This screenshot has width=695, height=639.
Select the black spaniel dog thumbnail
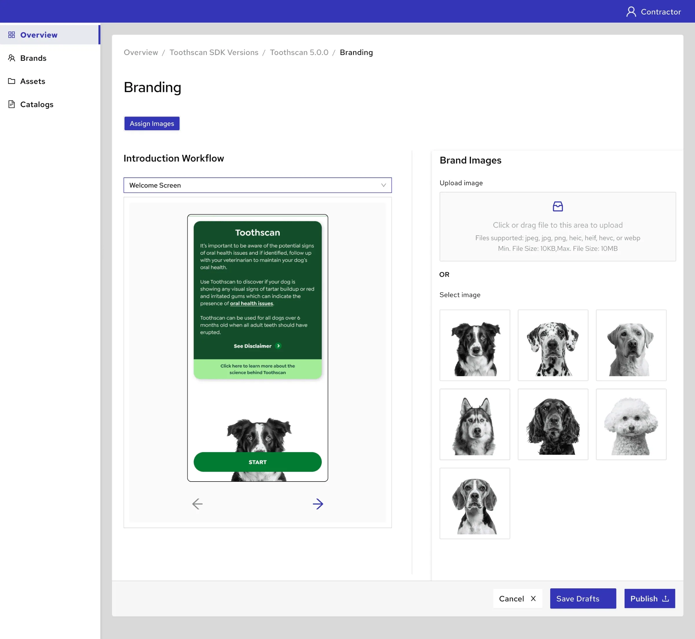point(553,424)
